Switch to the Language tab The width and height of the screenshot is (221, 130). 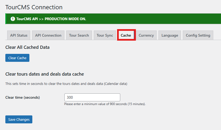[x=170, y=35]
